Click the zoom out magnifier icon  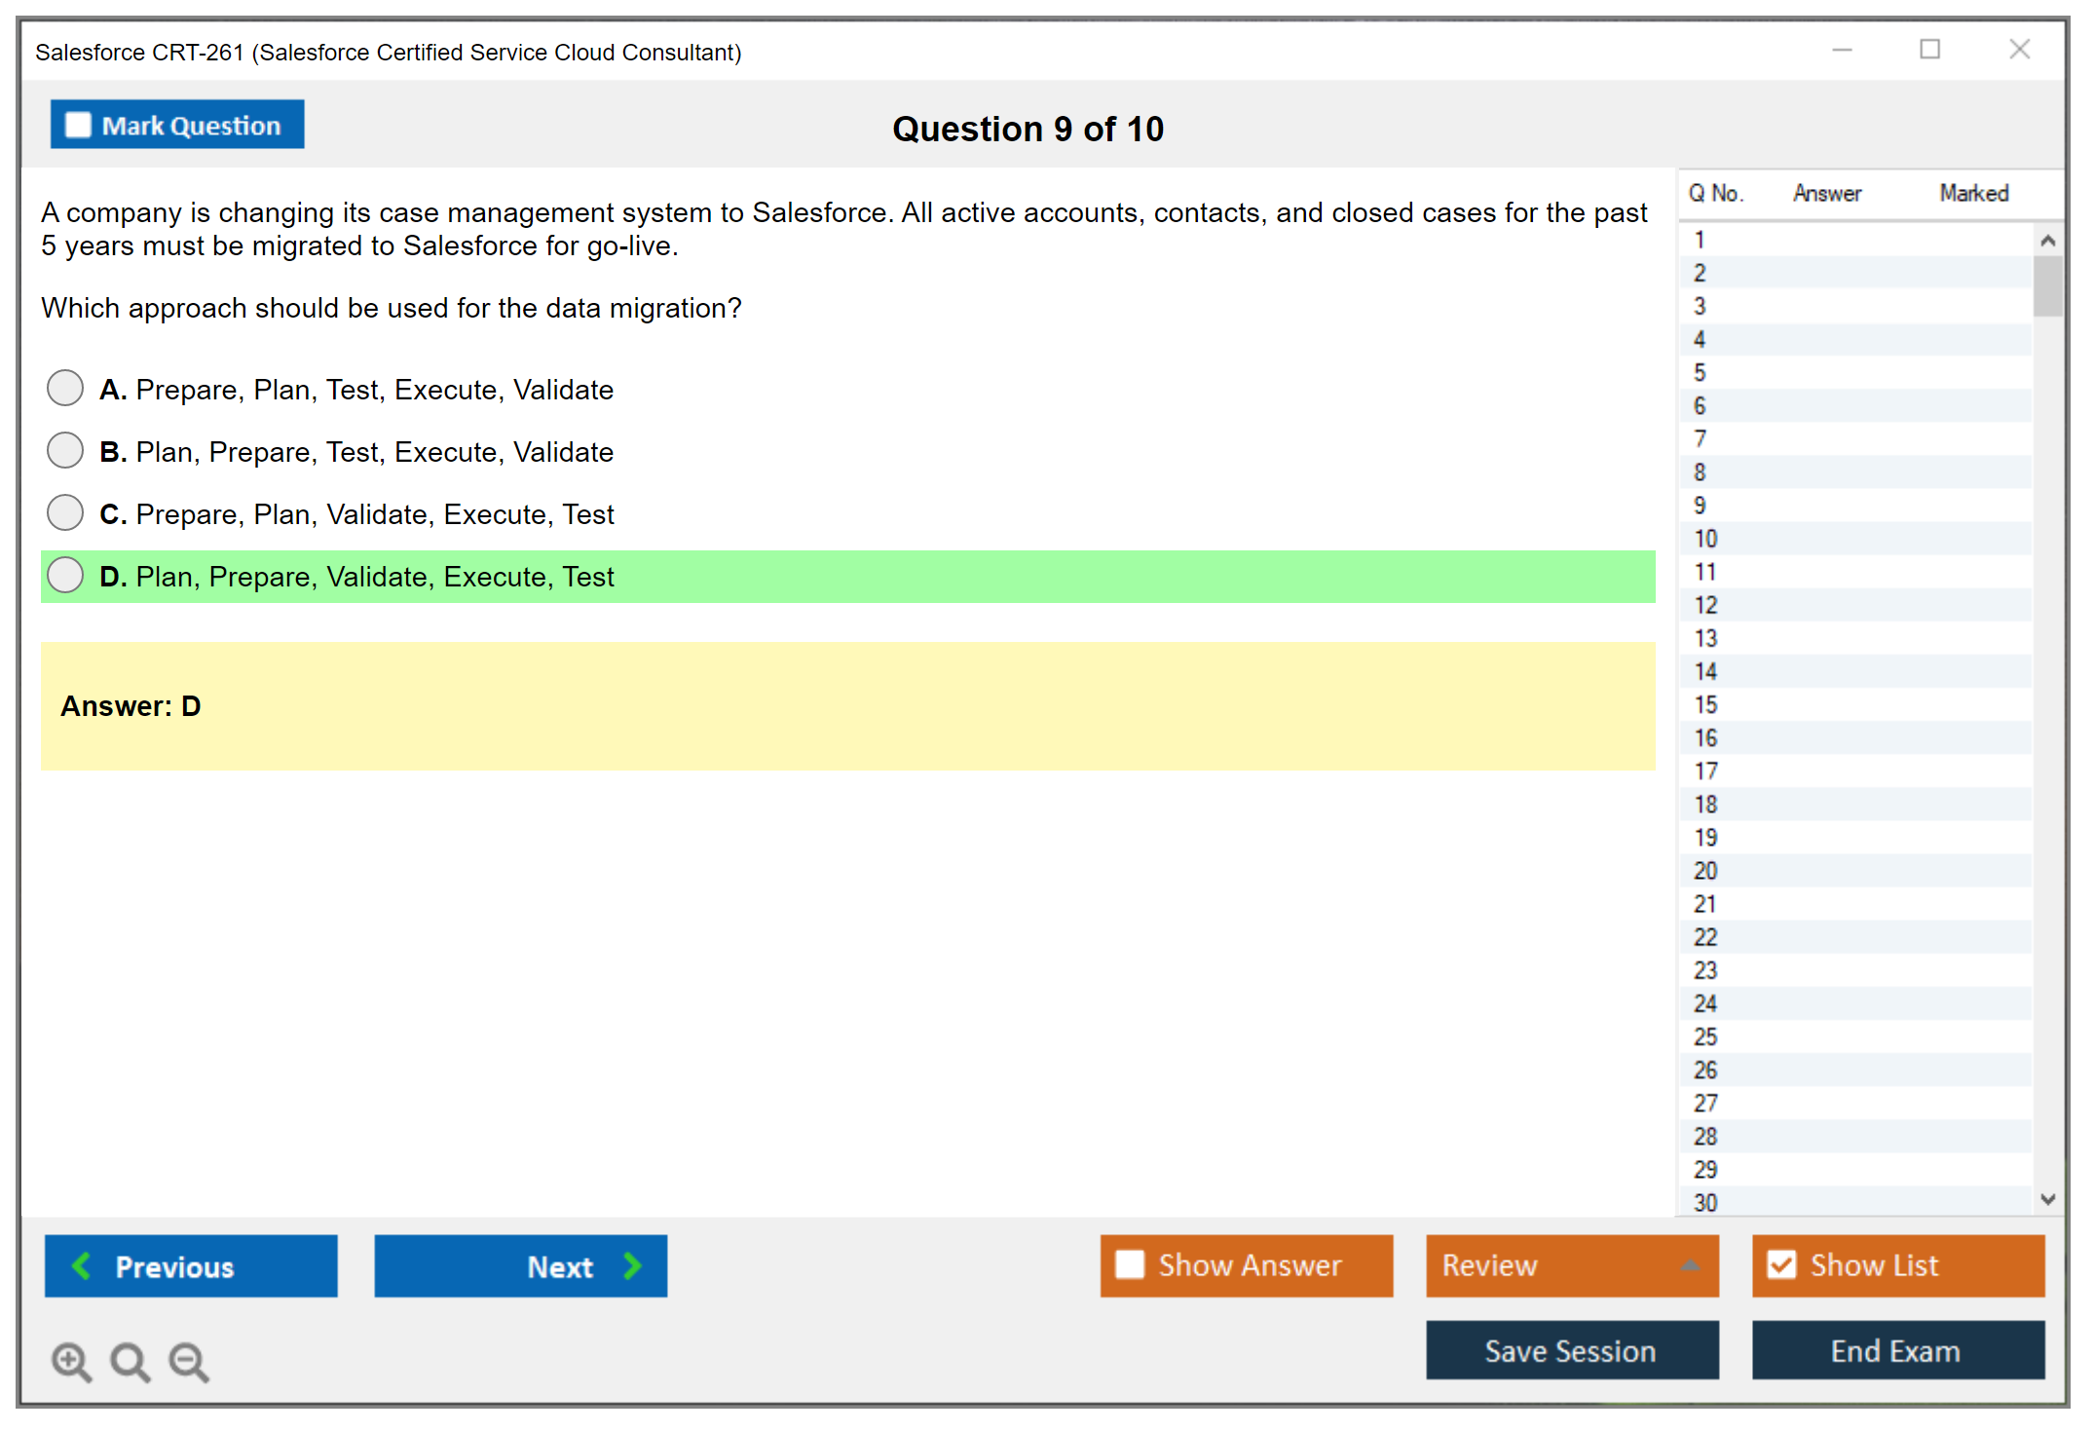click(189, 1361)
